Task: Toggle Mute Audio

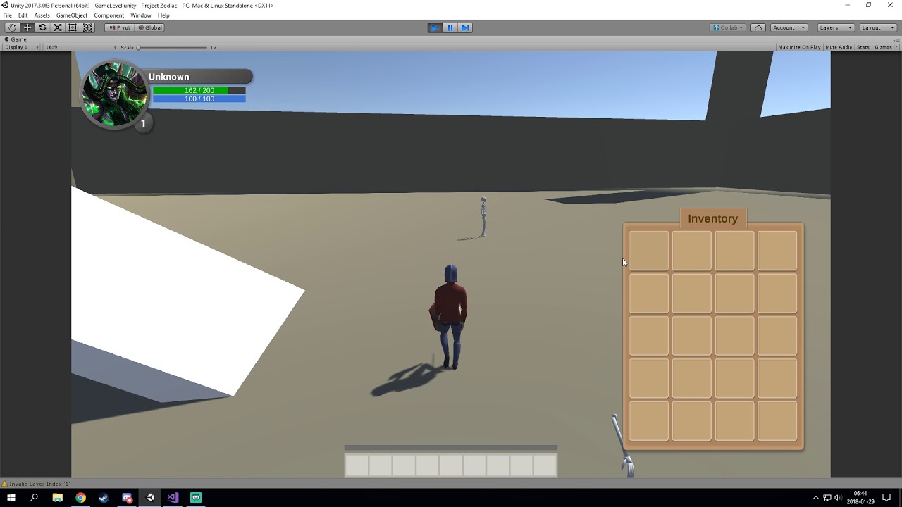Action: point(839,47)
